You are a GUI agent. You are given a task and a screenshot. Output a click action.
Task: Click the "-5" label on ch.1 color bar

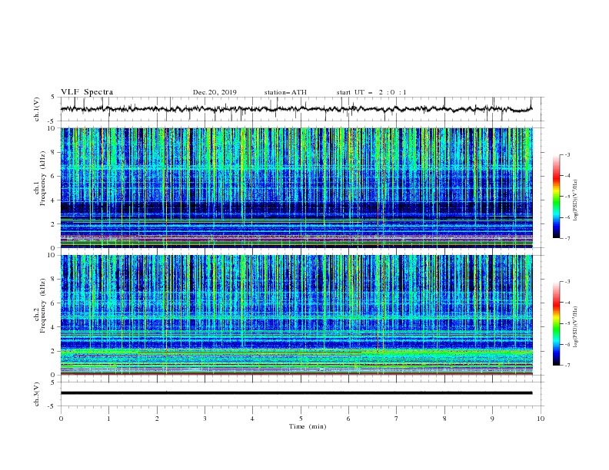567,197
